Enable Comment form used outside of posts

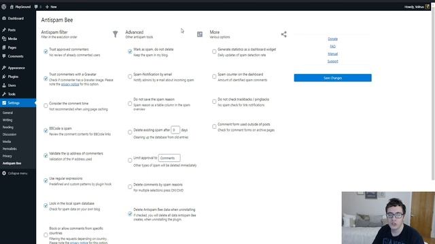(x=214, y=127)
